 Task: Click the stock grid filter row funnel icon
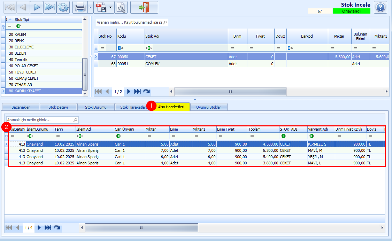click(x=96, y=48)
